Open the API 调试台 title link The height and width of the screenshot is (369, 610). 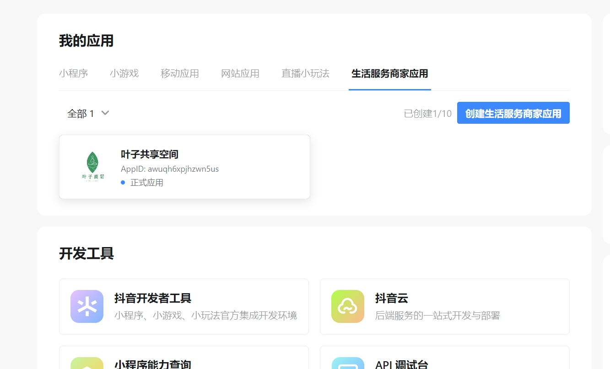(x=401, y=364)
